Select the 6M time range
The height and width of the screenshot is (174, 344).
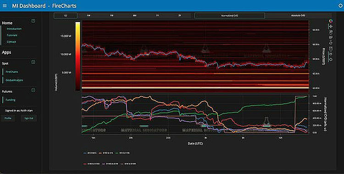pyautogui.click(x=134, y=16)
